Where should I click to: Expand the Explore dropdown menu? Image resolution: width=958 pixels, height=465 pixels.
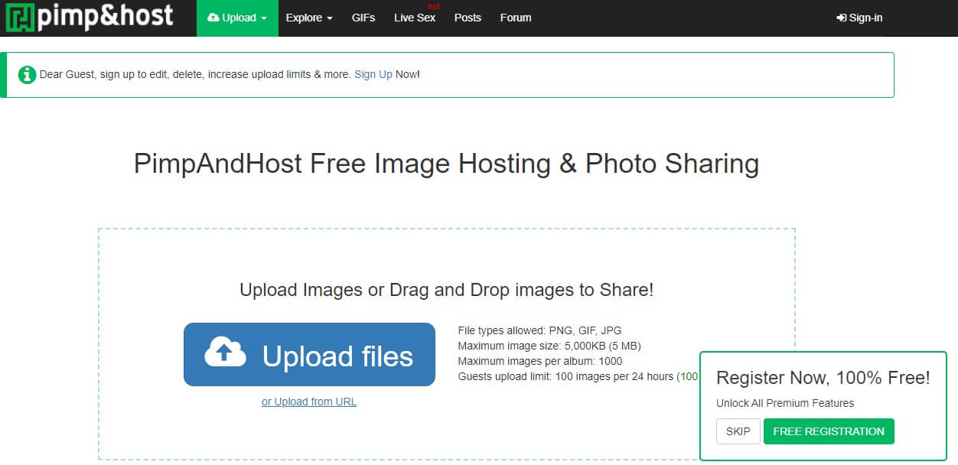tap(309, 18)
